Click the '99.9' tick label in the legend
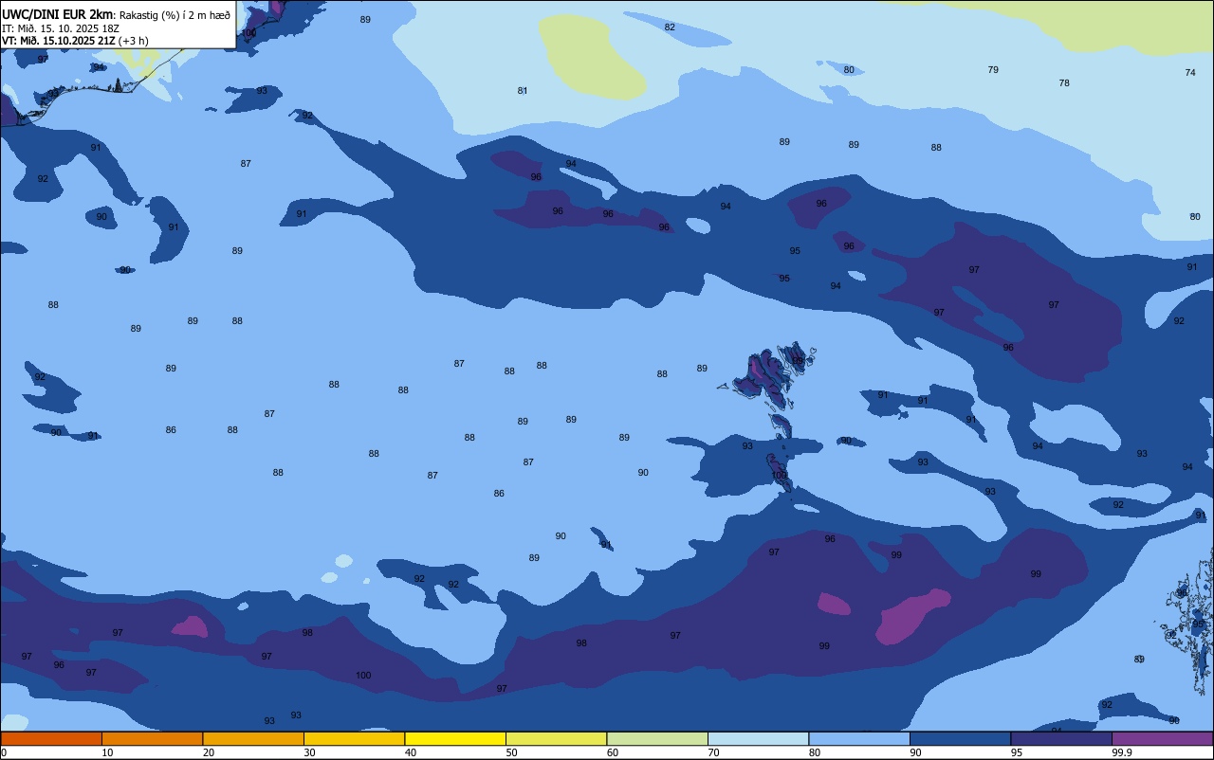Screen dimensions: 1214x760 click(1122, 752)
